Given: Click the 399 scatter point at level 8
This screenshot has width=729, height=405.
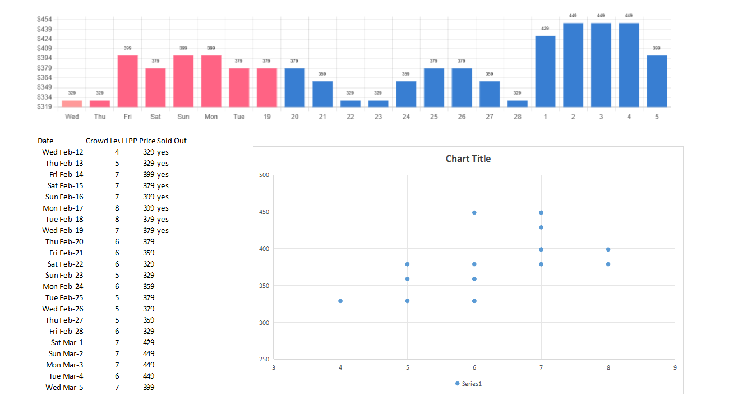Looking at the screenshot, I should [x=608, y=249].
